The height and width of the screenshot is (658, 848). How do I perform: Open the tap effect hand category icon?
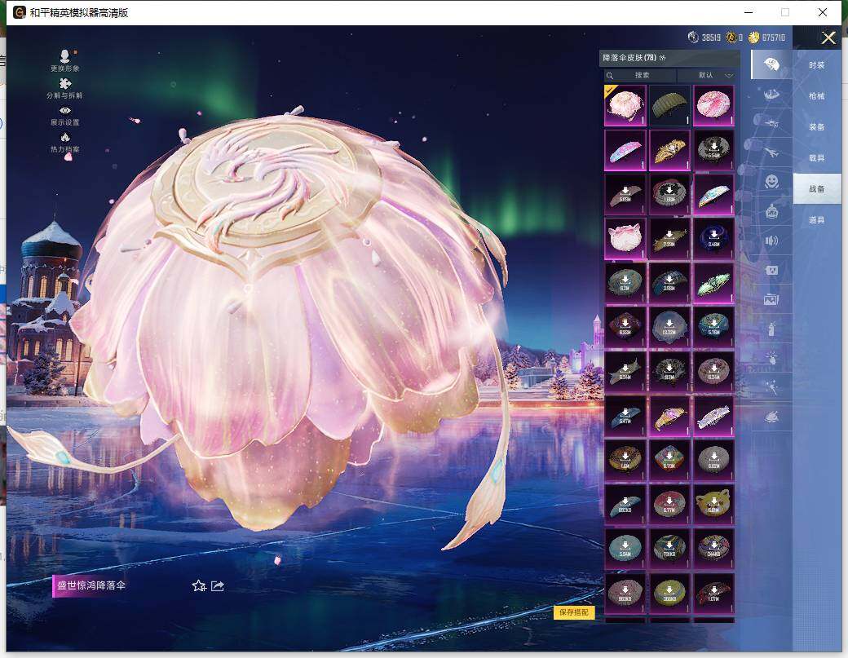click(x=771, y=357)
